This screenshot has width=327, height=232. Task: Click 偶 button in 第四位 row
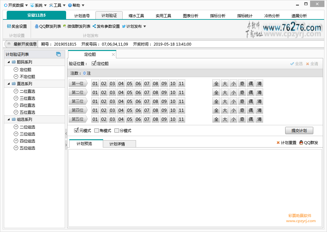click(251, 110)
